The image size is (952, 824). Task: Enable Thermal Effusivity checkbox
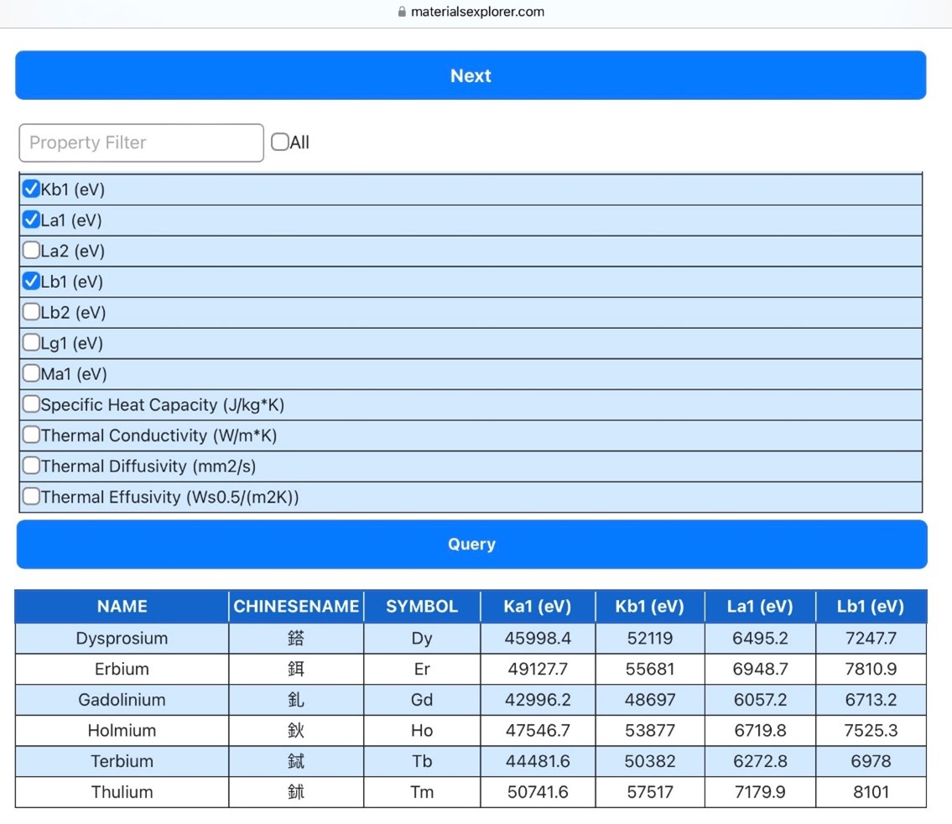pyautogui.click(x=31, y=497)
